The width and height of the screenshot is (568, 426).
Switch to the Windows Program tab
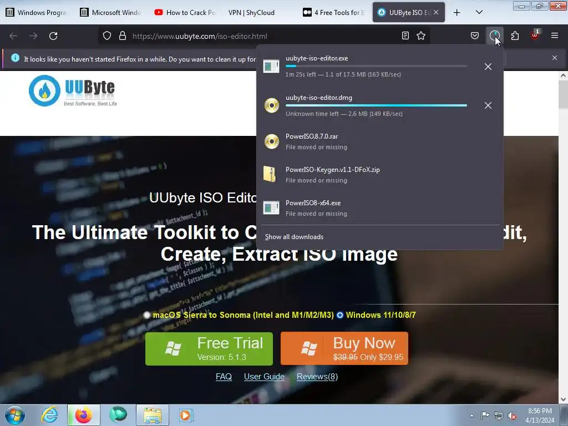coord(37,12)
